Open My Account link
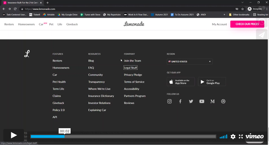 [219, 24]
